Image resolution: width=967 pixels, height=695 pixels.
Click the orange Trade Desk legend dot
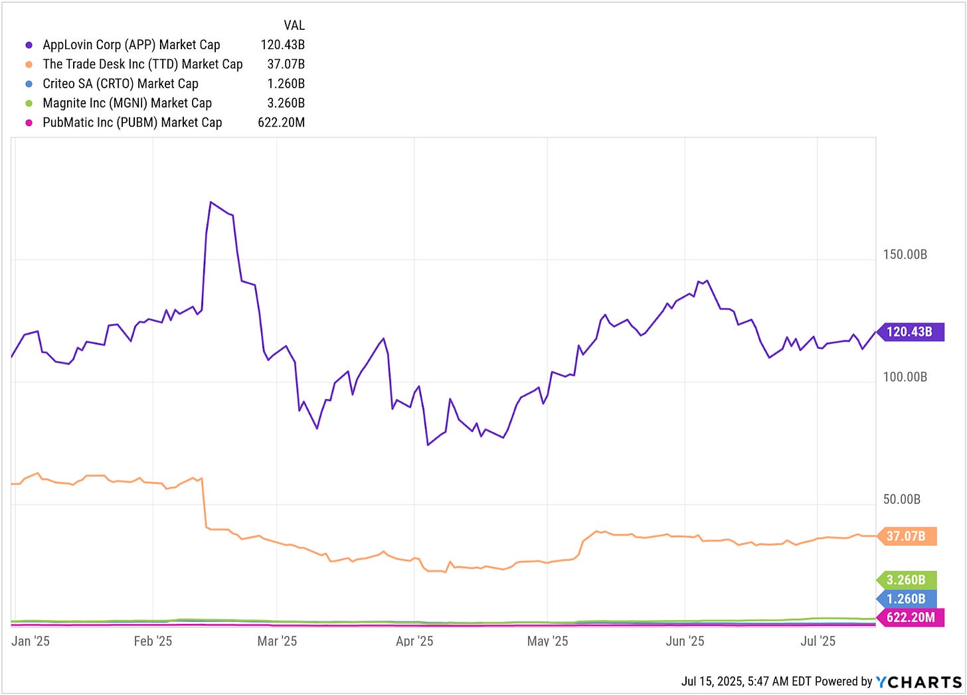[x=29, y=64]
